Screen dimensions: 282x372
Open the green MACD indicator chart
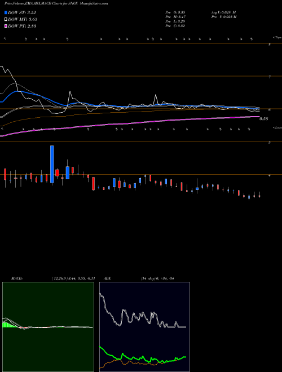pos(48,327)
